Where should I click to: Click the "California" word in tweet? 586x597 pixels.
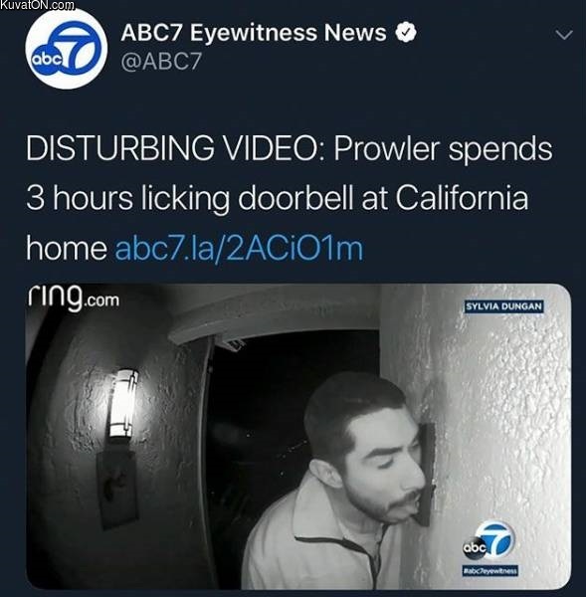click(x=462, y=198)
